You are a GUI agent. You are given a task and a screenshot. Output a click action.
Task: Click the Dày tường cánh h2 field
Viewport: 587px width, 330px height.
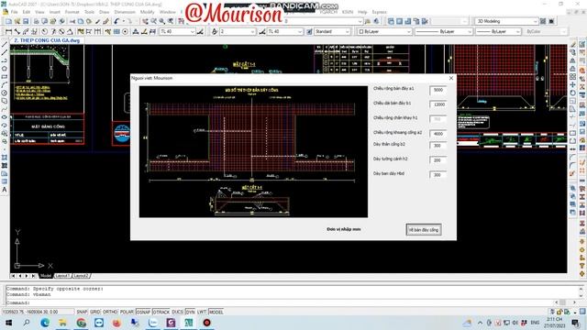(x=438, y=160)
